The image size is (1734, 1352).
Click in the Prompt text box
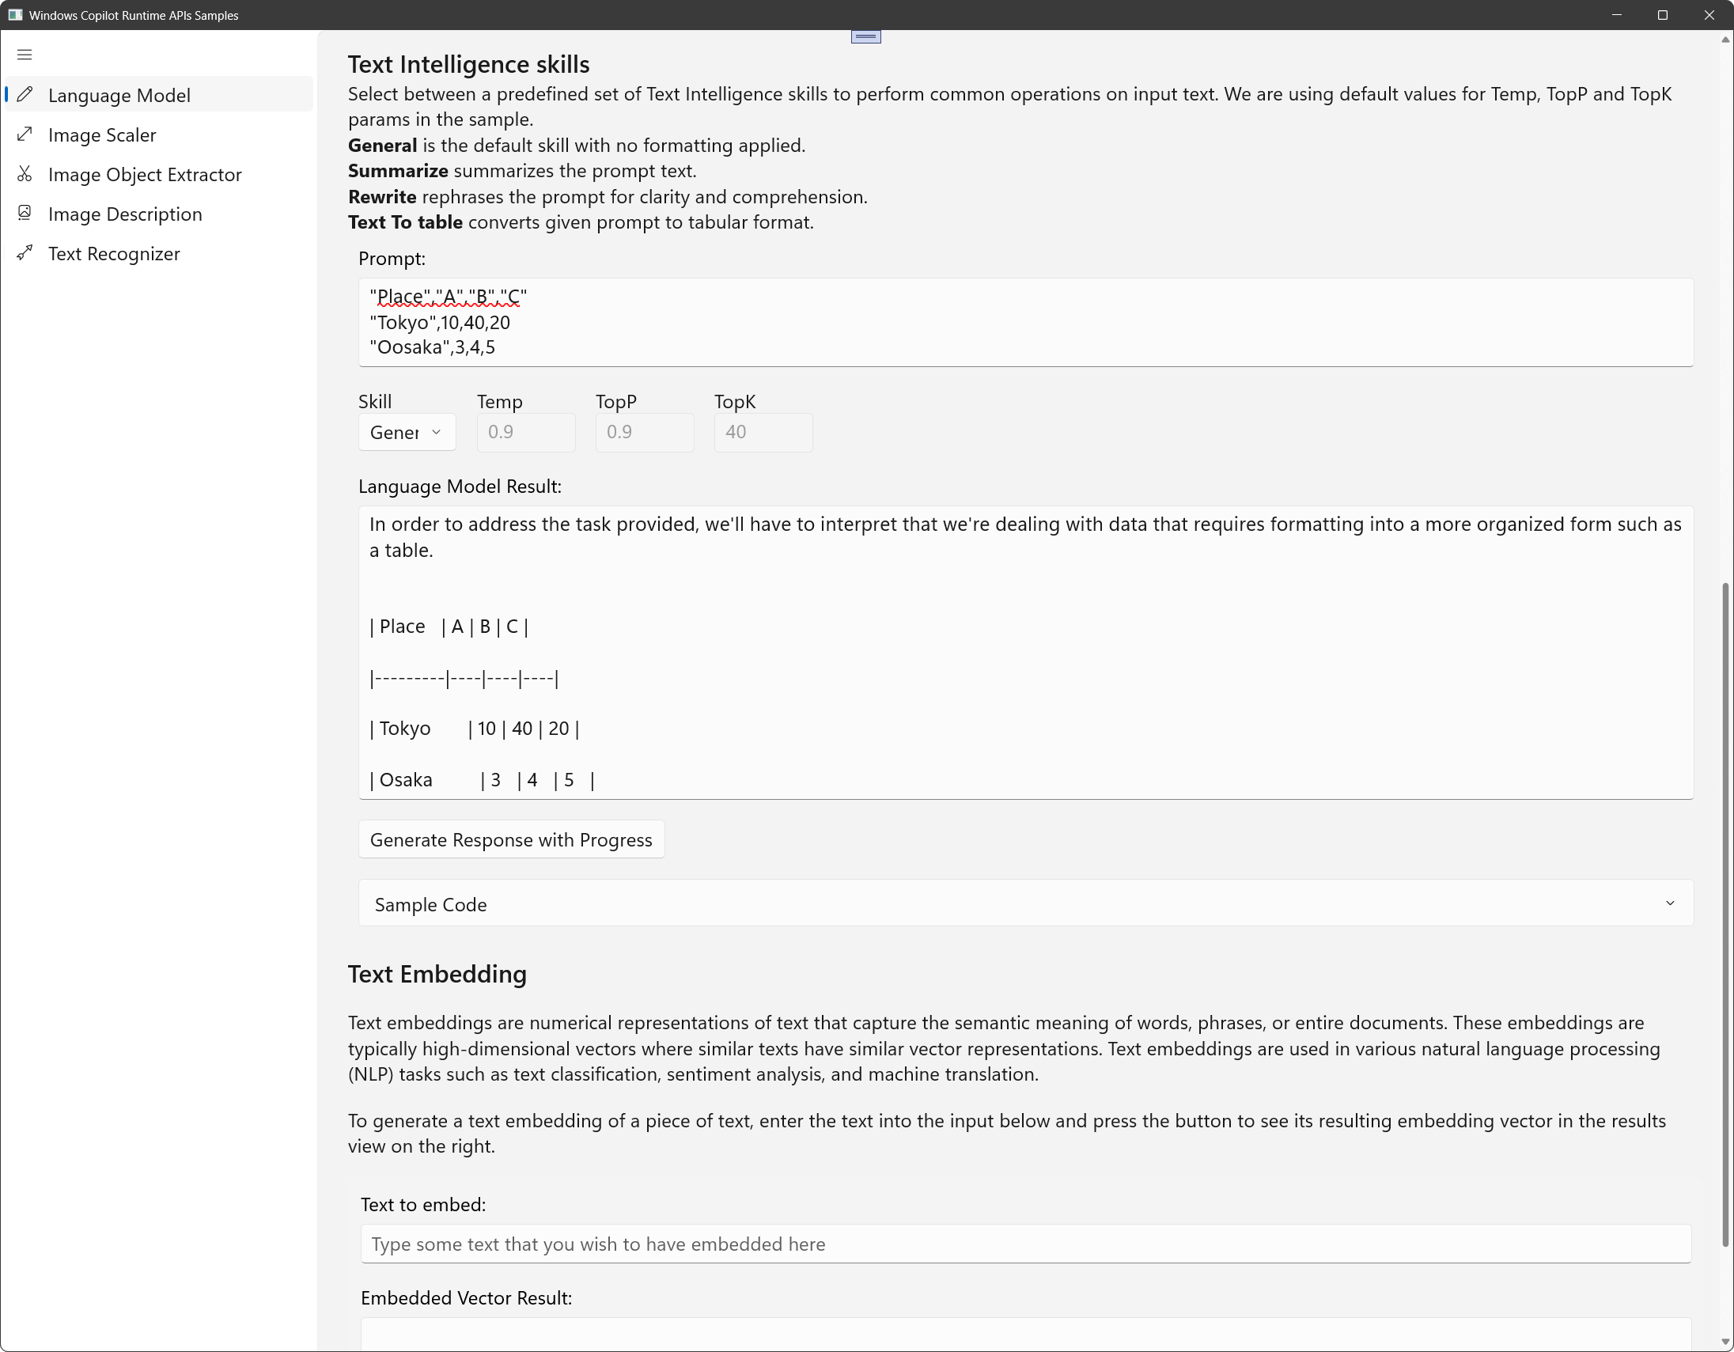click(x=1024, y=321)
